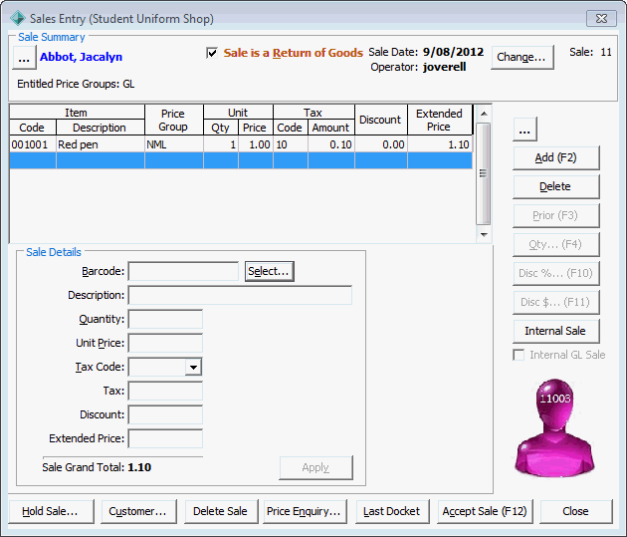Click the Discount input field
627x537 pixels.
click(x=165, y=414)
